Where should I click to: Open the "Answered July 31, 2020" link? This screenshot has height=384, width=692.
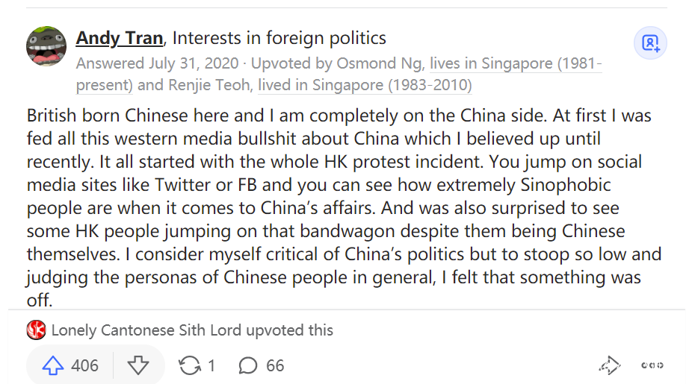(157, 63)
